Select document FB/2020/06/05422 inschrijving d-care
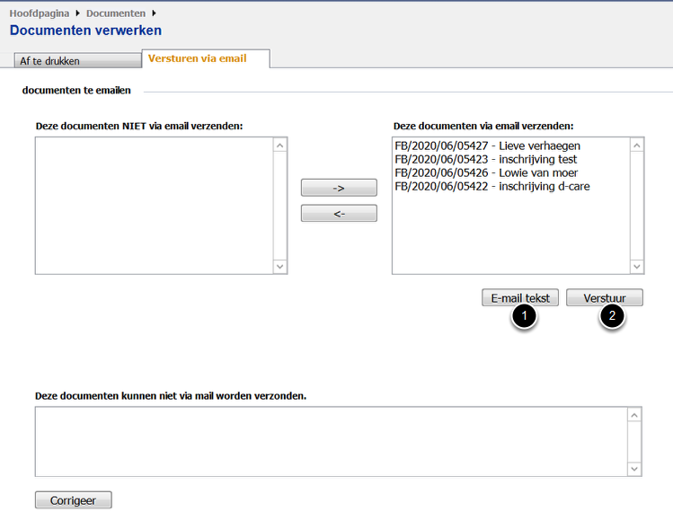 pos(491,186)
